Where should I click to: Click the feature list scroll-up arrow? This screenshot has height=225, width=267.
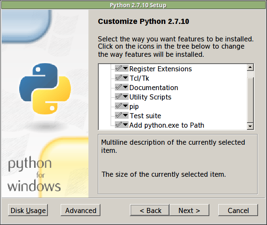point(250,67)
